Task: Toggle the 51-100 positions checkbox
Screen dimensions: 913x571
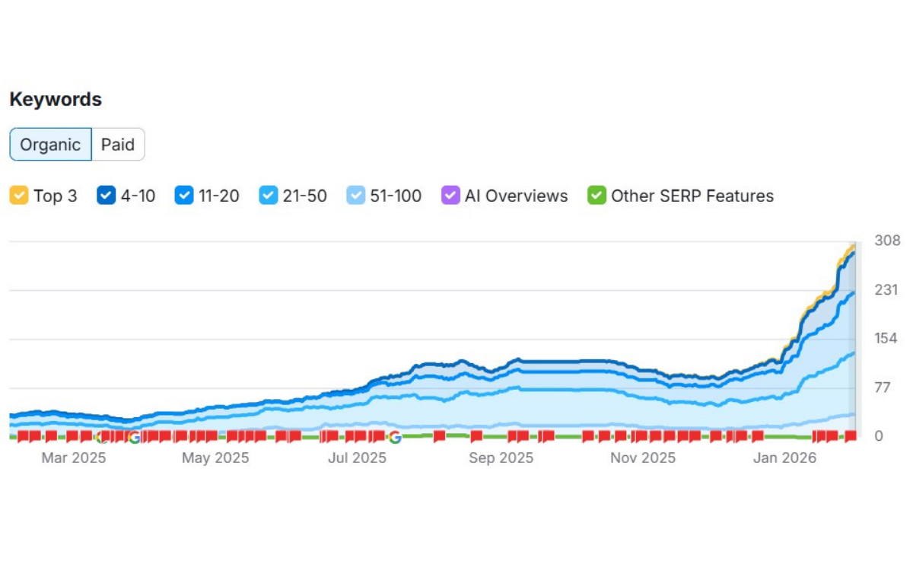Action: click(x=355, y=196)
